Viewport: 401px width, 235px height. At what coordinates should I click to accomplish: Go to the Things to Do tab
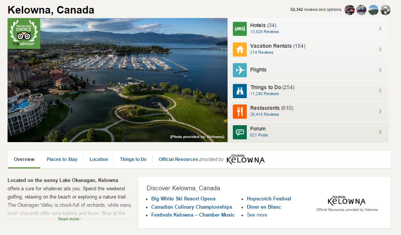coord(133,159)
